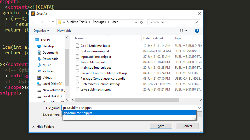Click Packages breadcrumb in path
Screen dimensions: 250x140
pos(99,22)
